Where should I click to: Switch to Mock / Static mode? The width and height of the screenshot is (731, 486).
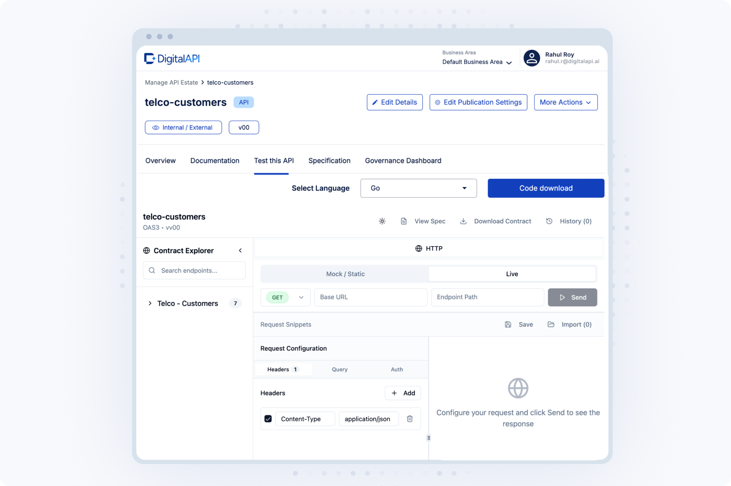[x=345, y=274]
